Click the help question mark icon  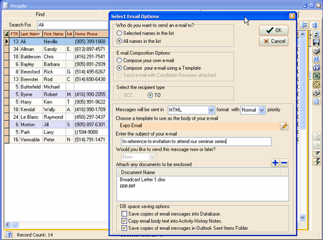click(x=9, y=235)
